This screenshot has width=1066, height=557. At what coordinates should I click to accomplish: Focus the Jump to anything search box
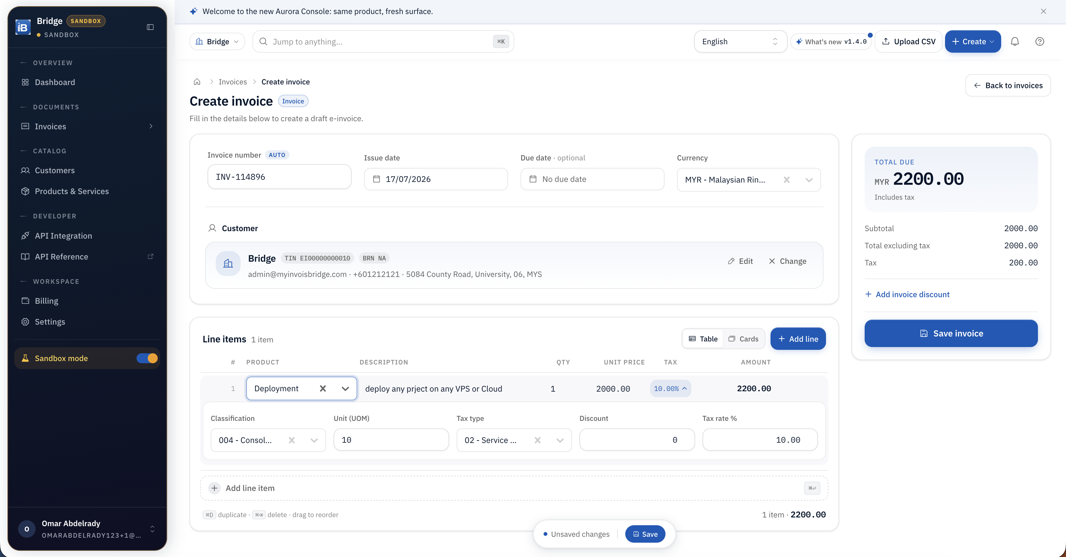pyautogui.click(x=383, y=41)
